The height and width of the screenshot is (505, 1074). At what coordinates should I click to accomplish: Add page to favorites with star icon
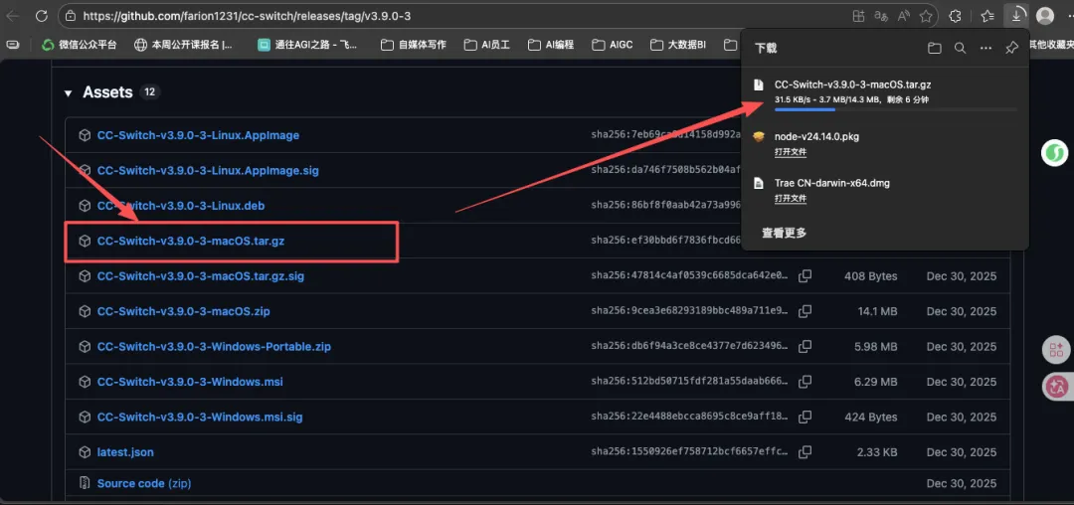926,16
